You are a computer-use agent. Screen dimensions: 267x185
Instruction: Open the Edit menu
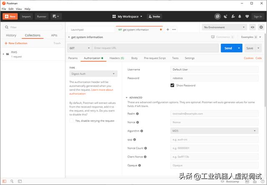[11, 9]
